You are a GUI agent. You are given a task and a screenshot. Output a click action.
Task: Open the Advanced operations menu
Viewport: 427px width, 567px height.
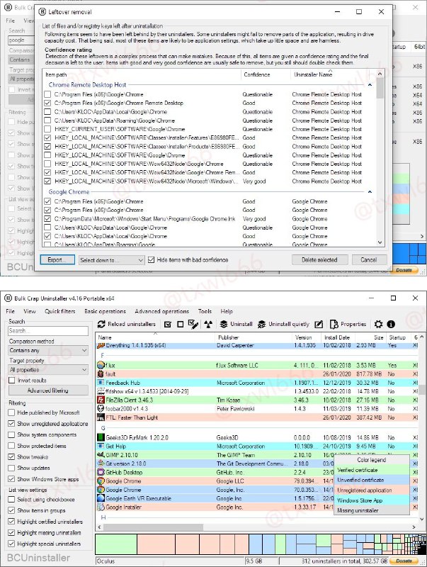coord(162,311)
